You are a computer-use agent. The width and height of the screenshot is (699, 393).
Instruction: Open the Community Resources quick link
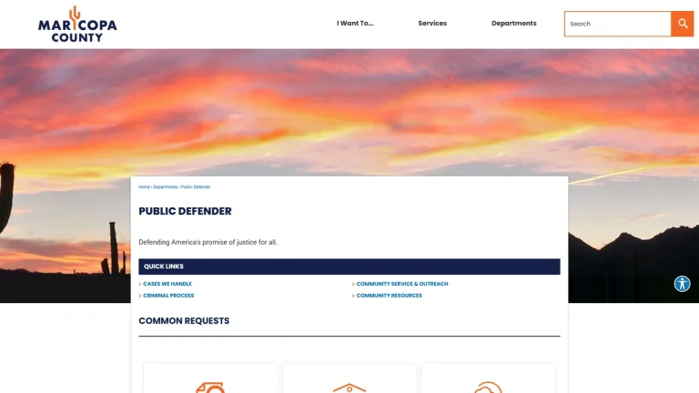click(389, 296)
